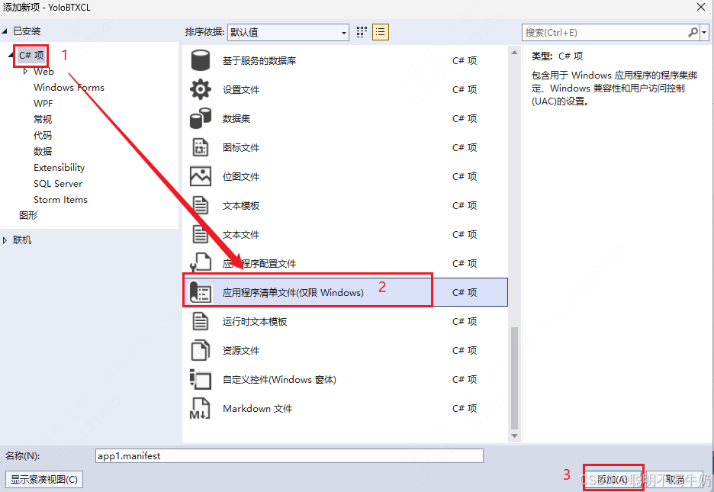Expand the Web tree node

25,72
